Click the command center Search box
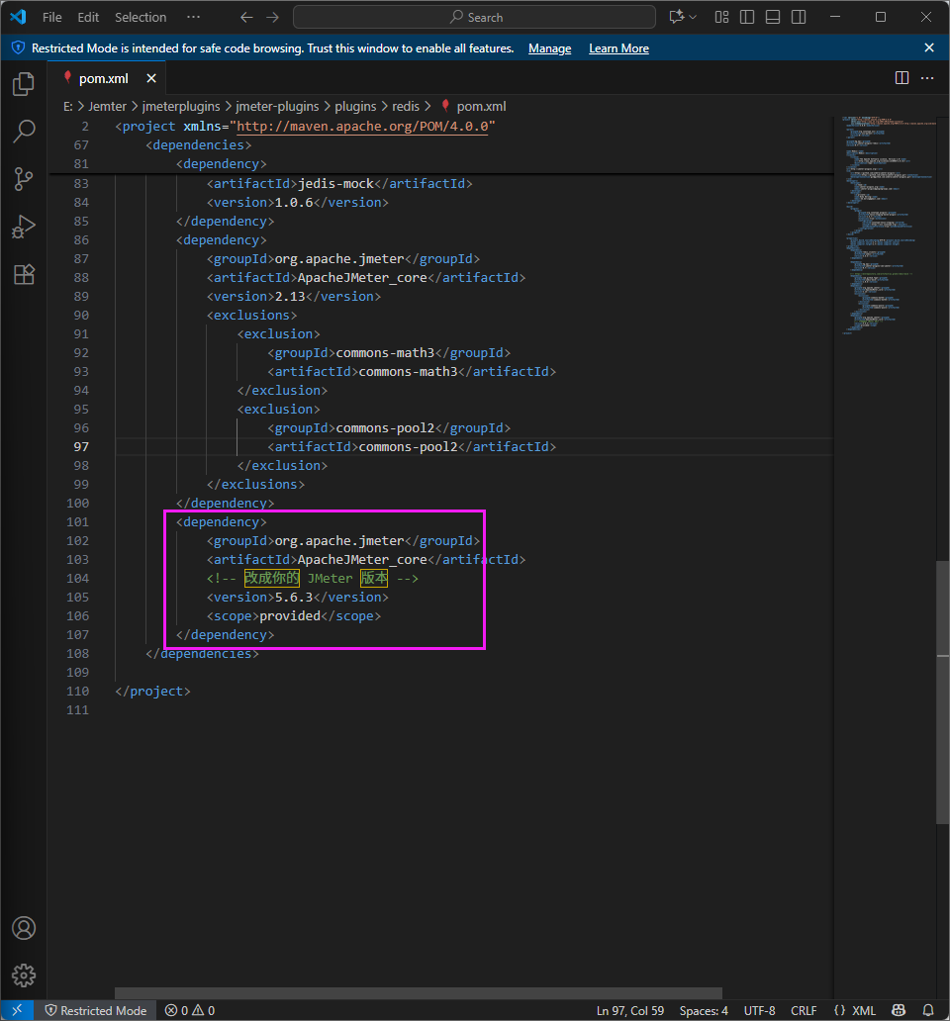The width and height of the screenshot is (950, 1021). (474, 17)
